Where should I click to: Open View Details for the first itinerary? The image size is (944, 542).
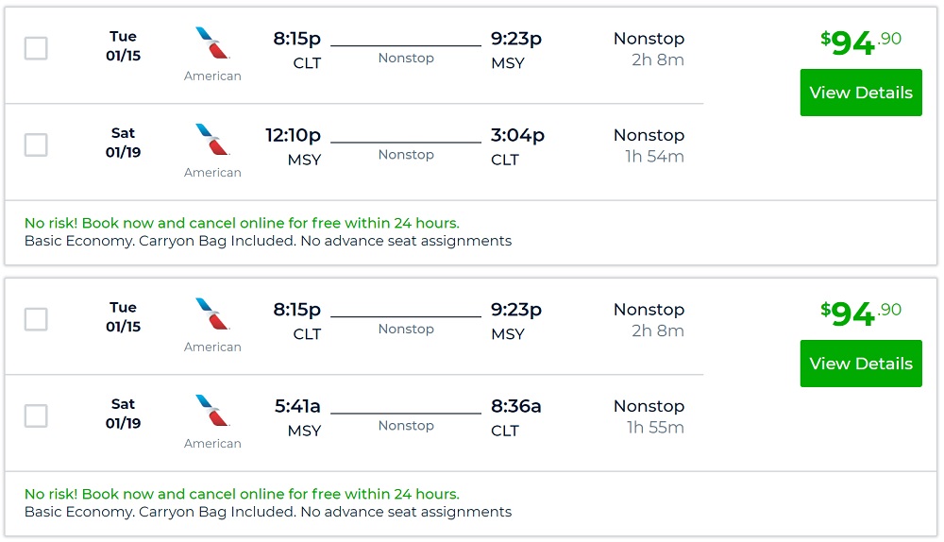(861, 93)
